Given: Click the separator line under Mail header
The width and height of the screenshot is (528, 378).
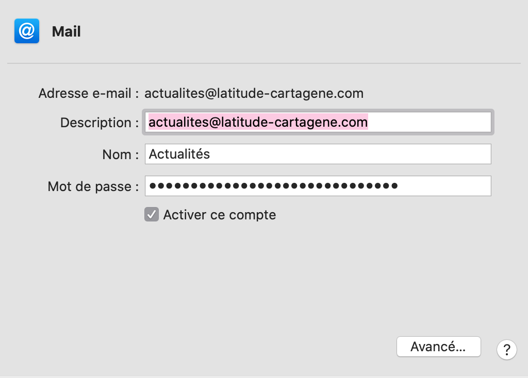Looking at the screenshot, I should tap(264, 63).
